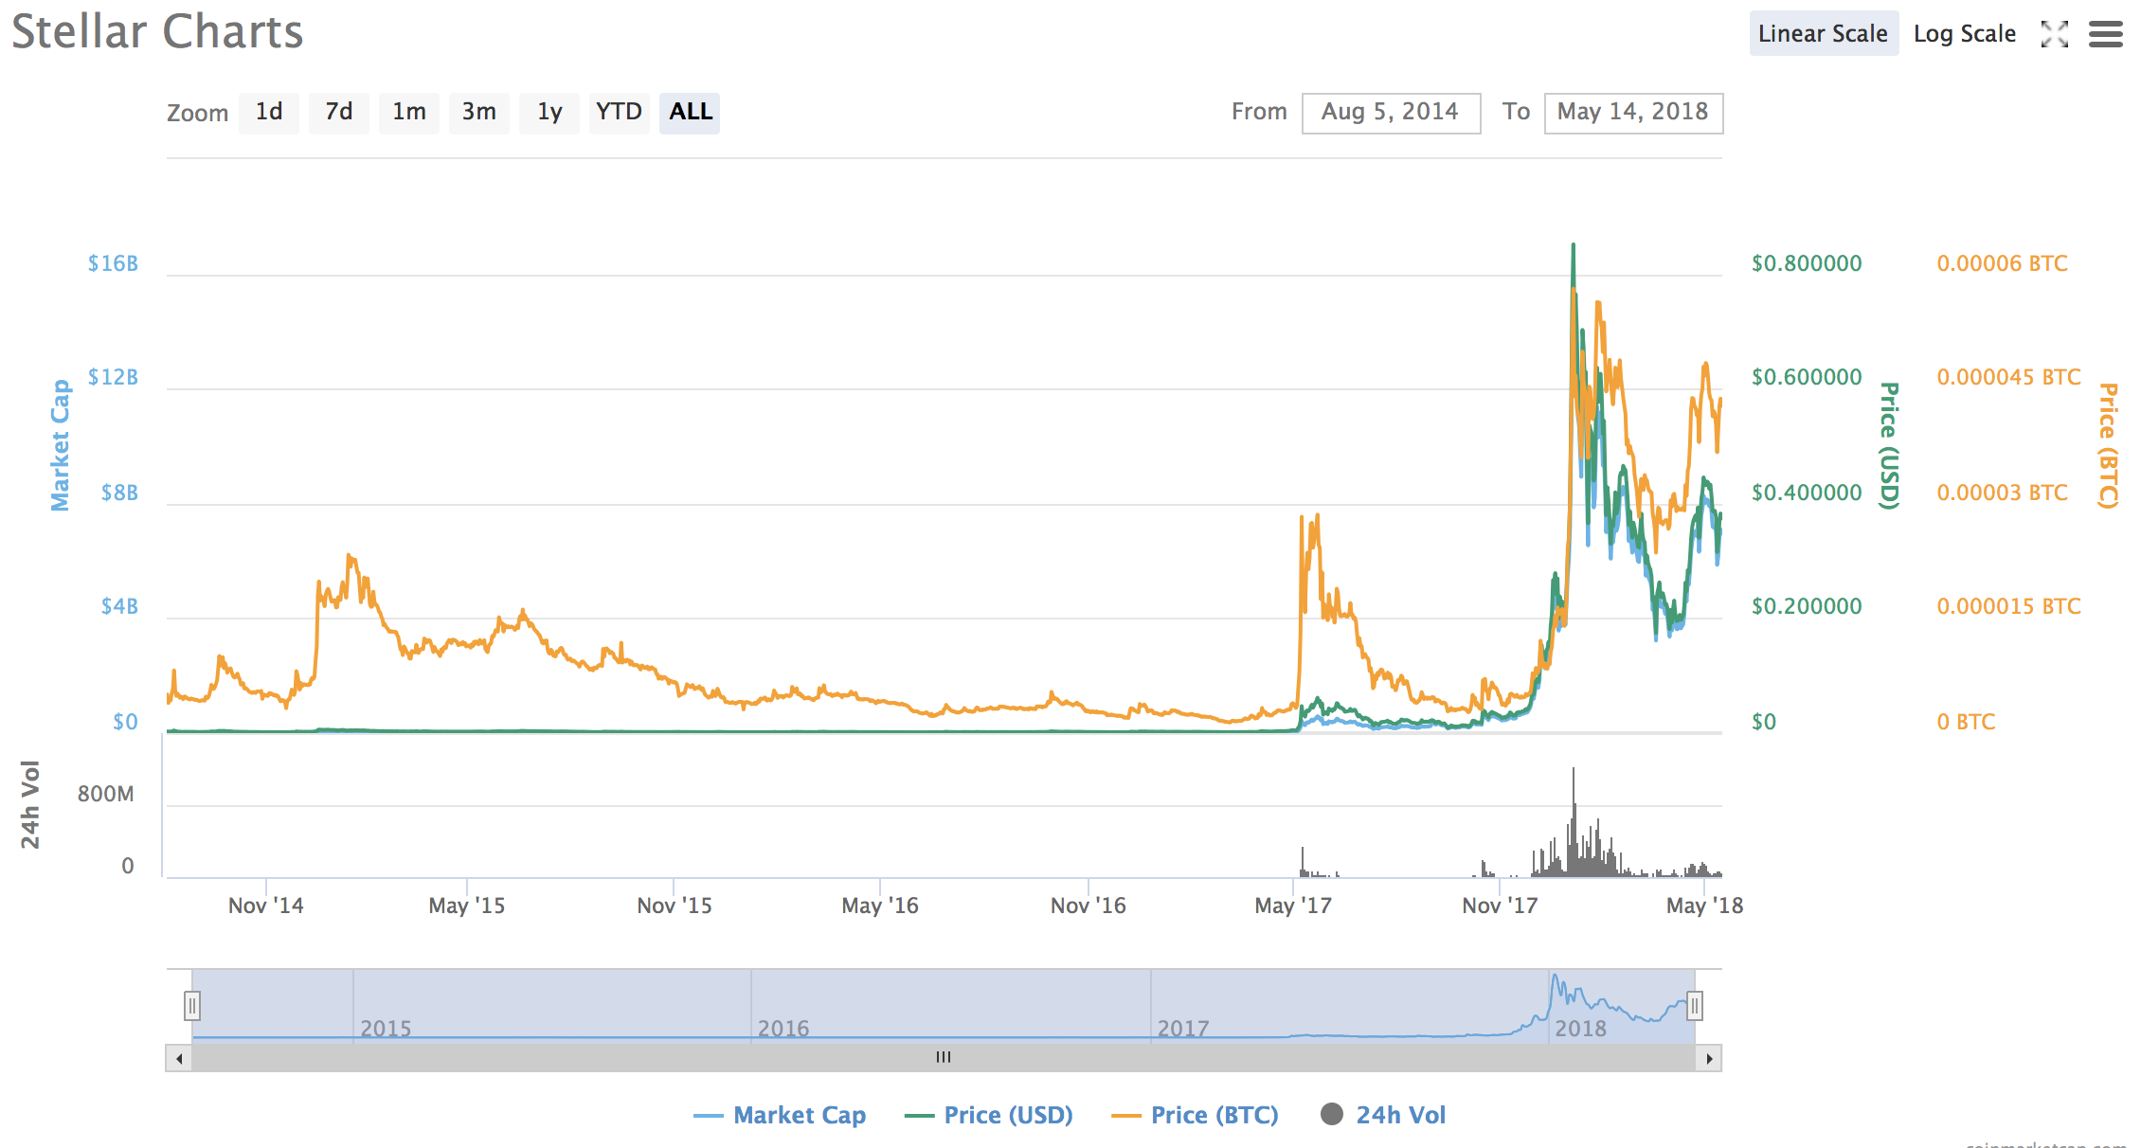Switch to Log Scale
The image size is (2141, 1148).
[1964, 34]
